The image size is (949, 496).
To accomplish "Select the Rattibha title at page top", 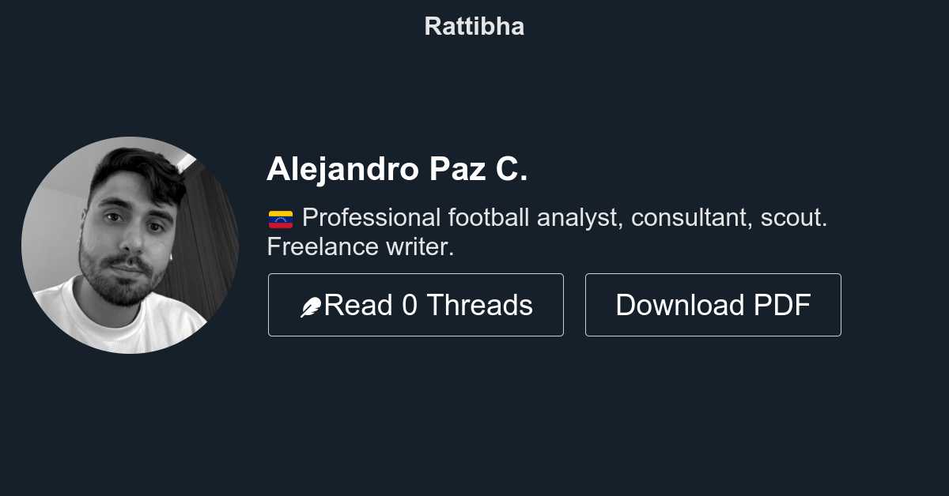I will (x=475, y=26).
